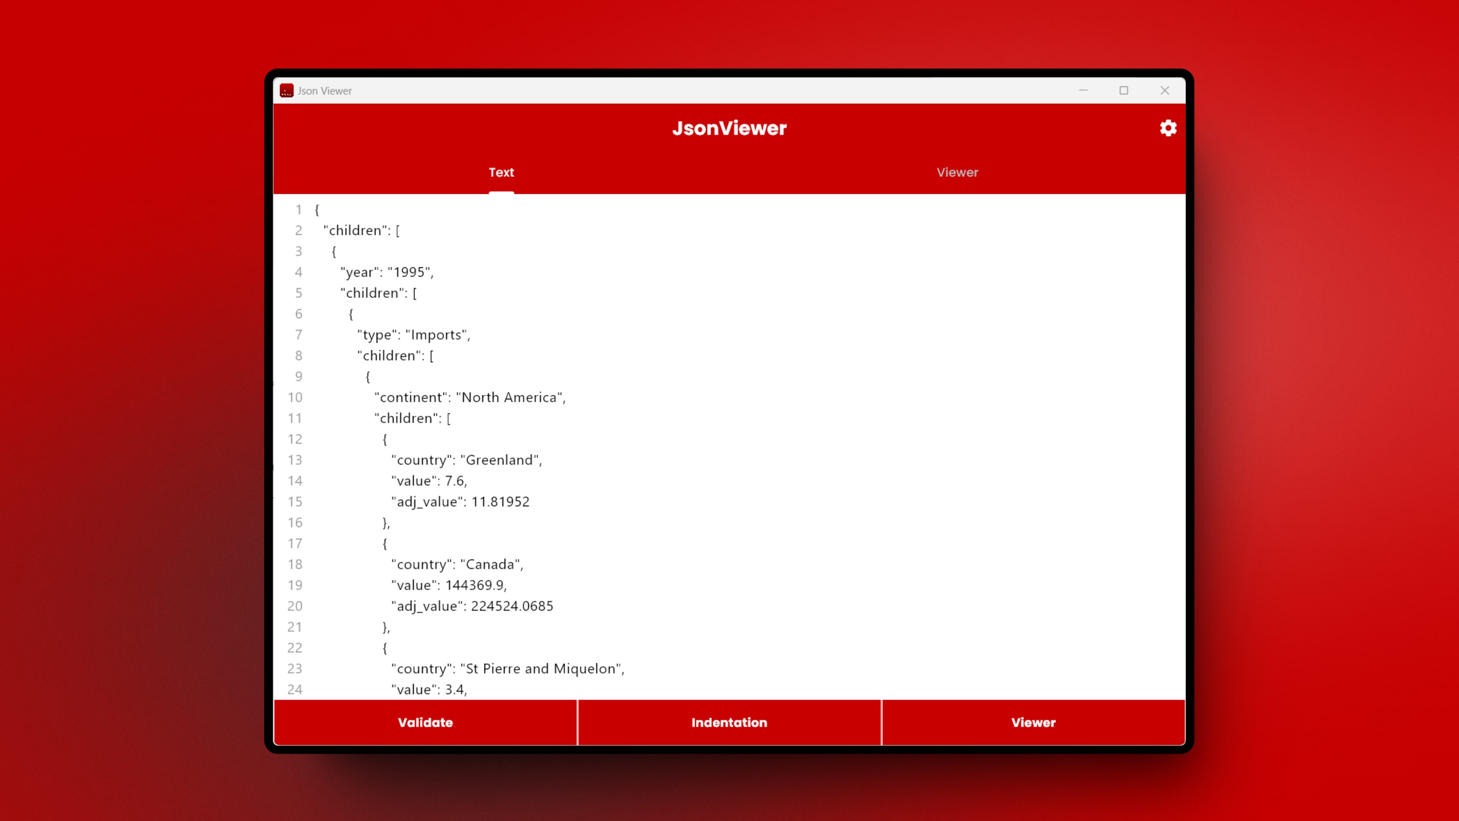Maximize the Json Viewer window
1459x821 pixels.
pyautogui.click(x=1124, y=91)
